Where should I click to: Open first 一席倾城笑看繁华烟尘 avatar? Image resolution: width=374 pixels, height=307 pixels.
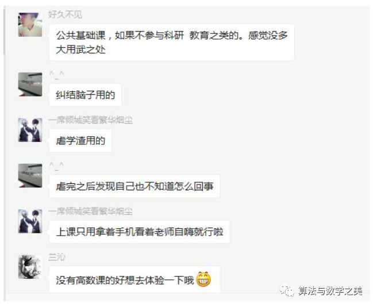(30, 130)
